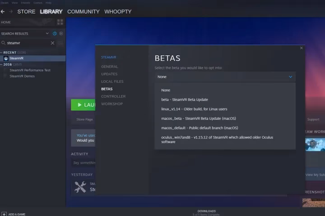Open the Betas properties tab
The height and width of the screenshot is (216, 325).
(107, 89)
